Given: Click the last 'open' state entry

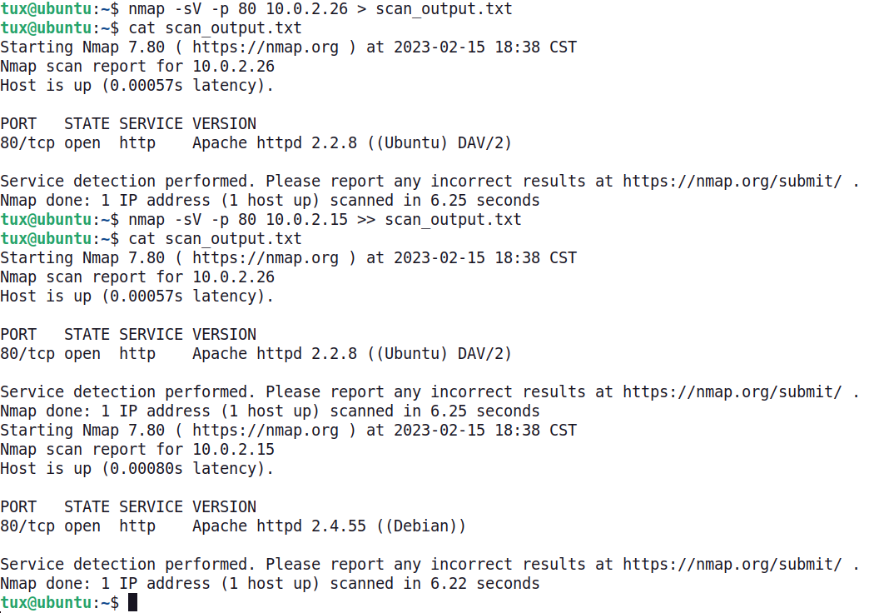Looking at the screenshot, I should coord(82,526).
